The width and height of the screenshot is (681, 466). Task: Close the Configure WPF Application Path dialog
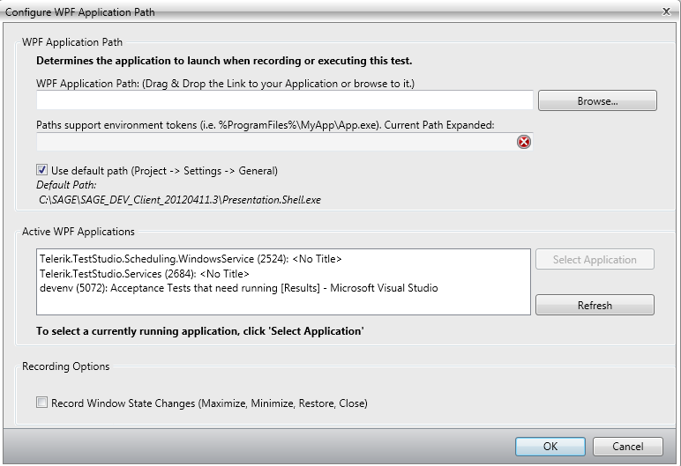point(666,11)
